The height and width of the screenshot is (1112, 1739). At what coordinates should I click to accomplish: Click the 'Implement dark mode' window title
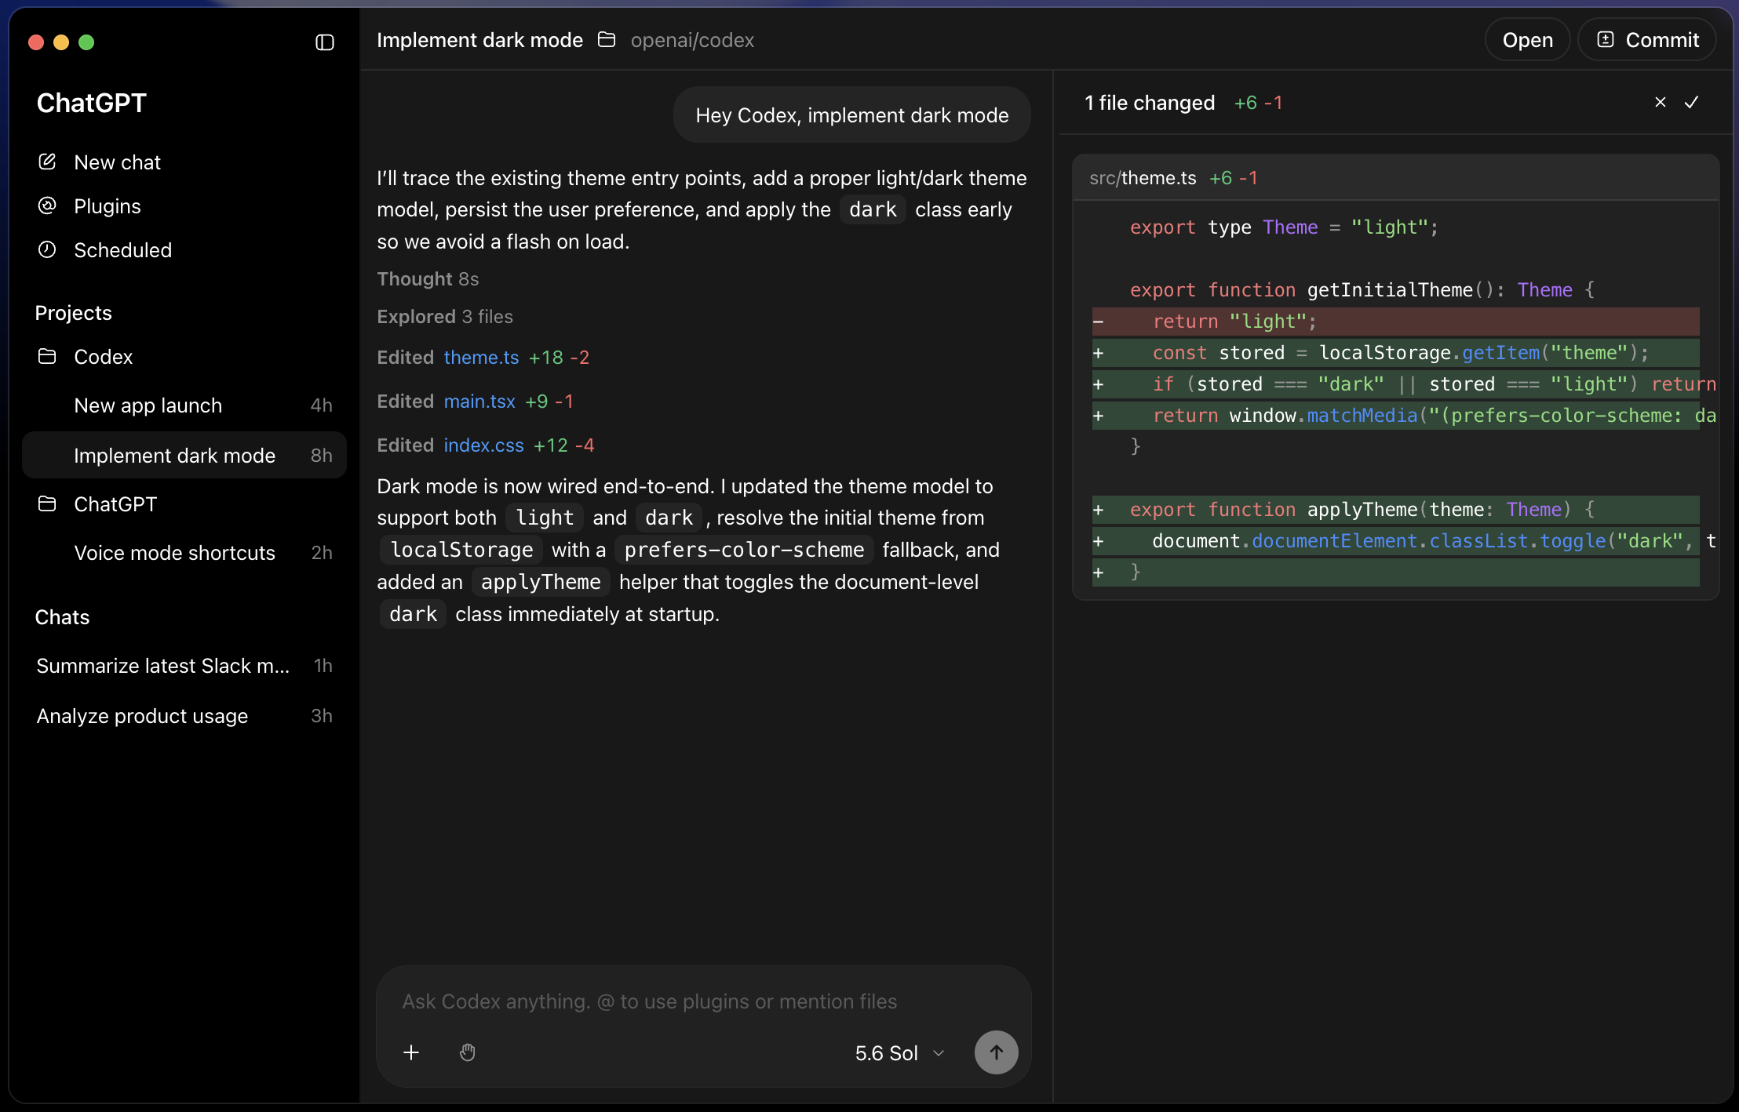pyautogui.click(x=480, y=40)
